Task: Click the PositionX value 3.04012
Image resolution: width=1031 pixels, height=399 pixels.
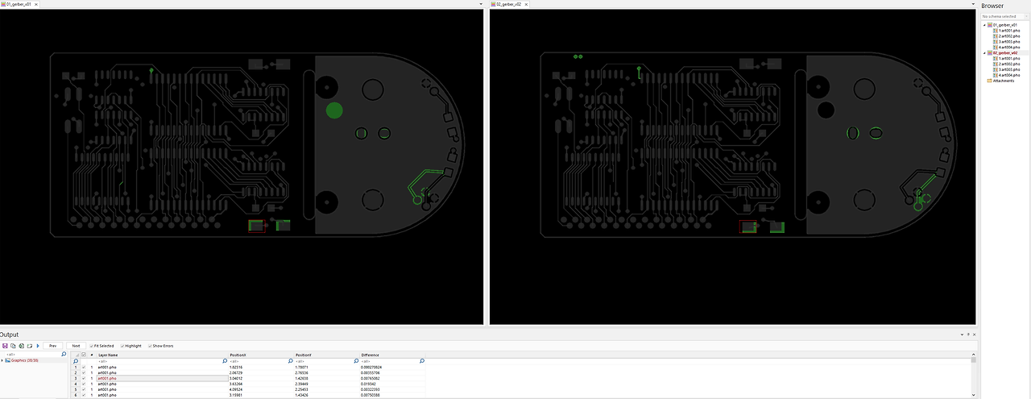Action: click(x=236, y=378)
